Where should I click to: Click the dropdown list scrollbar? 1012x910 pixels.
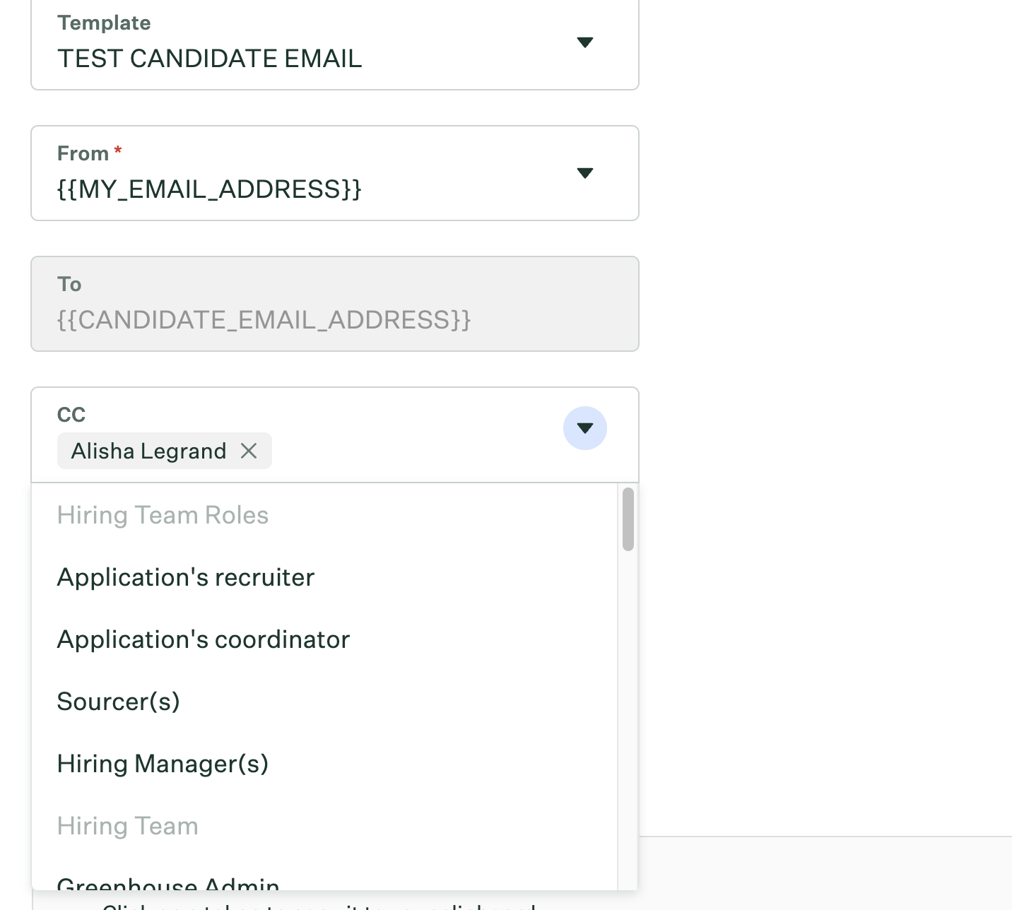click(x=627, y=520)
